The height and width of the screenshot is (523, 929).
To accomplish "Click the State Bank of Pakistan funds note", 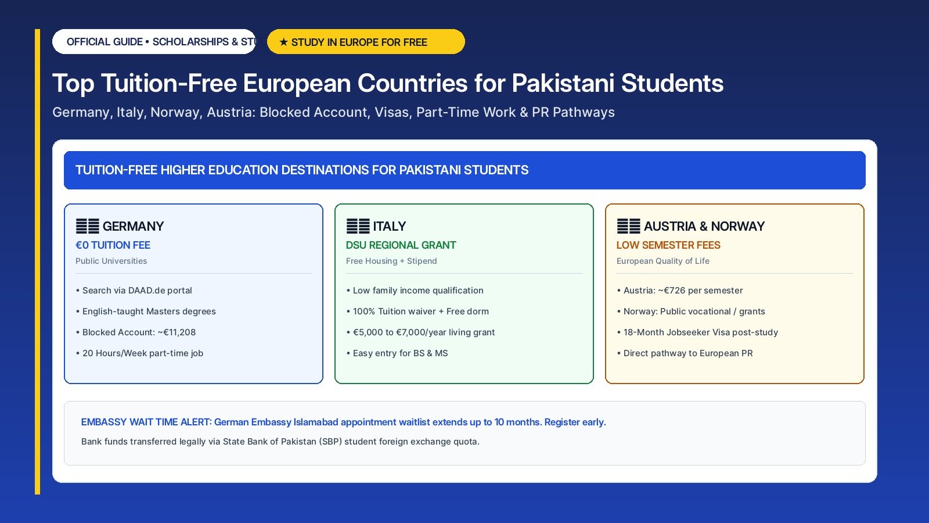I will tap(280, 442).
